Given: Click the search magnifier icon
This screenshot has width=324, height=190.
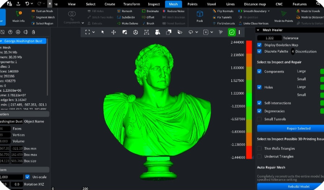Looking at the screenshot, I should [318, 4].
